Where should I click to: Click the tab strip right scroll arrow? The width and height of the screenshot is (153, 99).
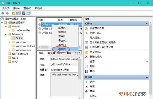(x=80, y=53)
